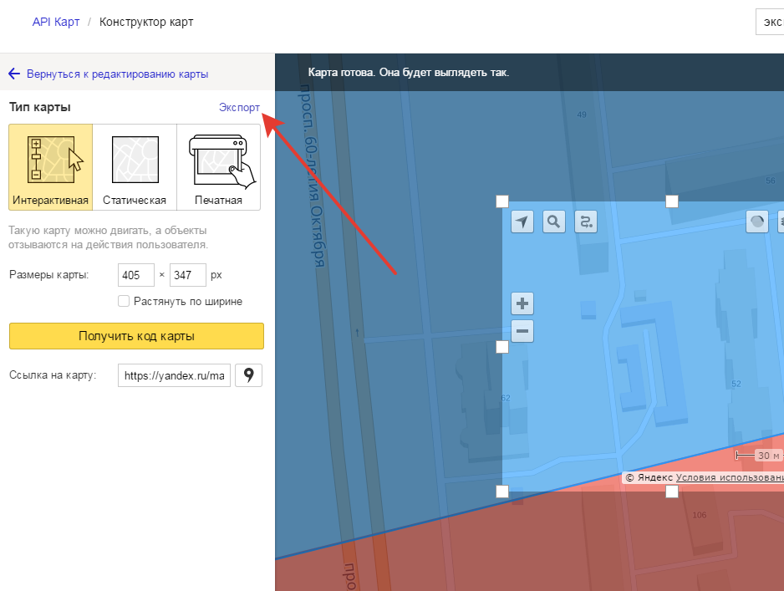This screenshot has width=784, height=591.
Task: Enable the "Растянуть по ширине" checkbox
Action: pyautogui.click(x=124, y=301)
